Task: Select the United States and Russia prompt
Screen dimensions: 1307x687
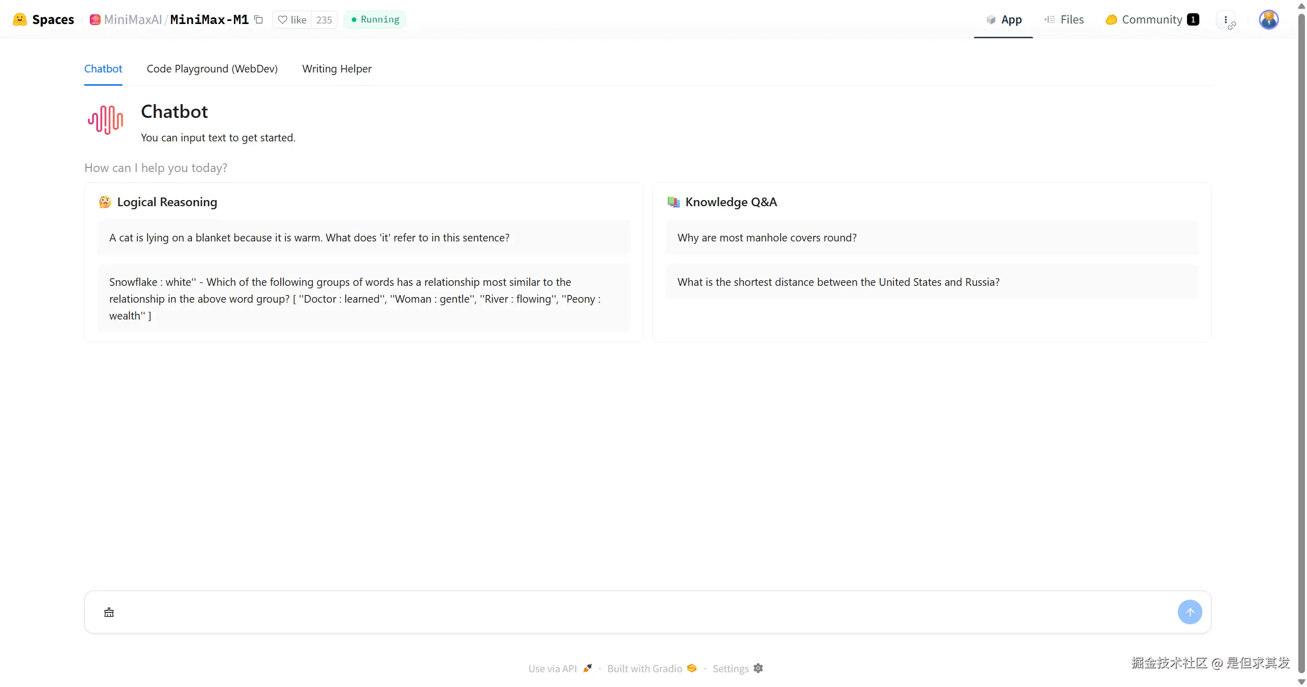Action: [x=932, y=282]
